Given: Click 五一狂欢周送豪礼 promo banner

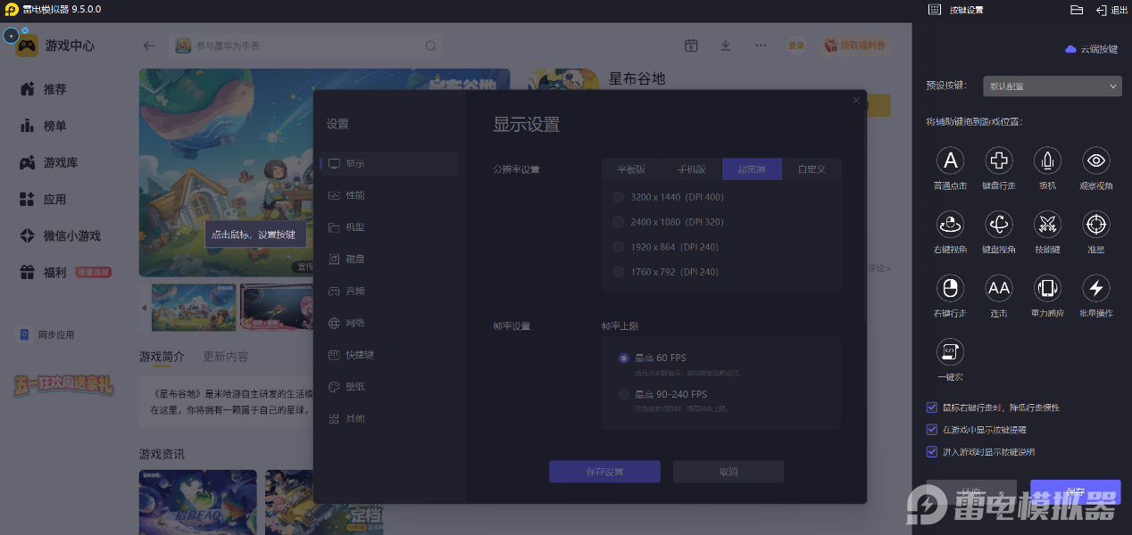Looking at the screenshot, I should point(63,385).
